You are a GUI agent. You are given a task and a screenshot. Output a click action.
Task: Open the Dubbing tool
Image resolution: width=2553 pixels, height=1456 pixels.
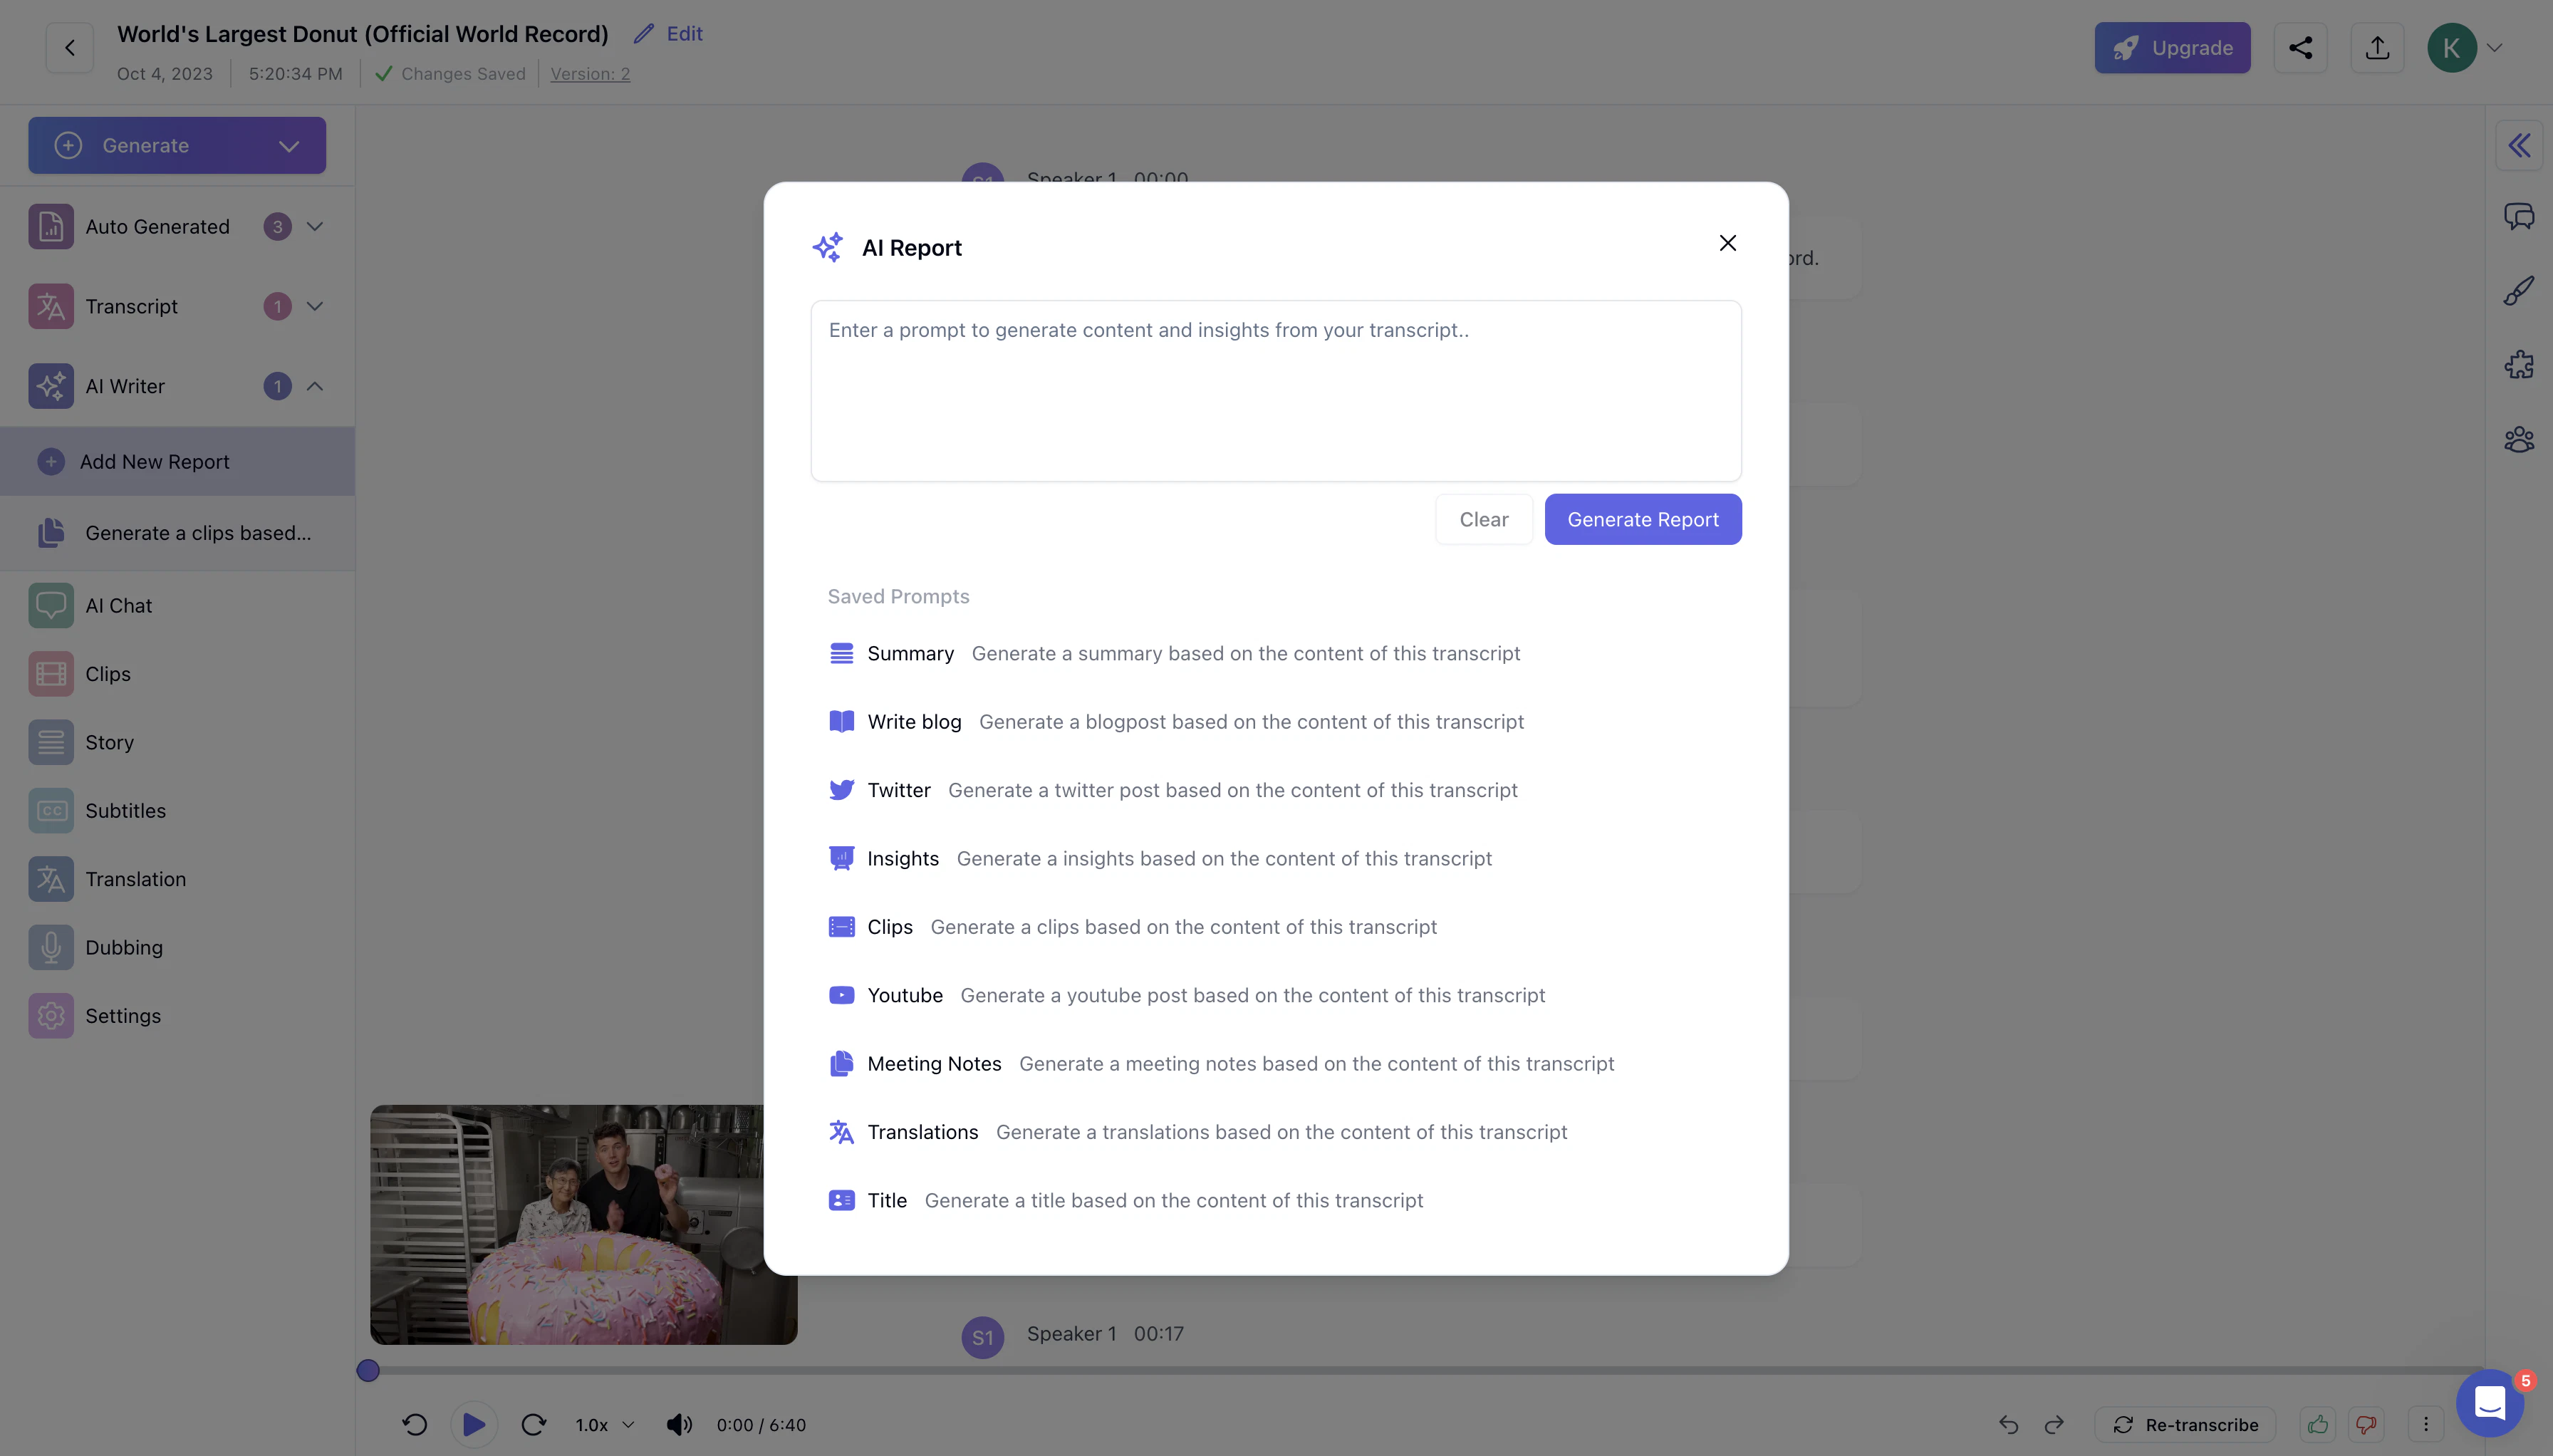pyautogui.click(x=123, y=946)
